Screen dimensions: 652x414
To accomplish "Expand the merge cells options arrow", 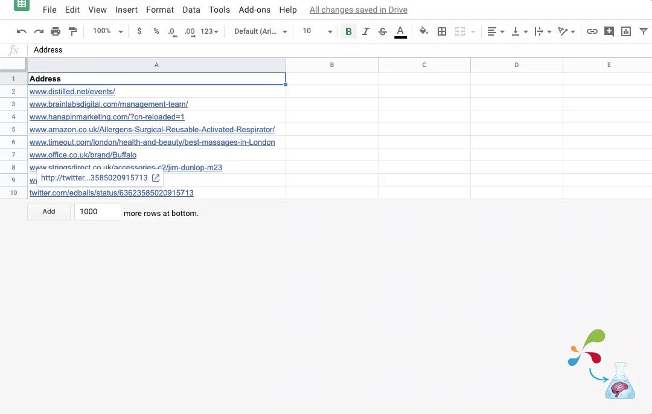I will pos(473,31).
